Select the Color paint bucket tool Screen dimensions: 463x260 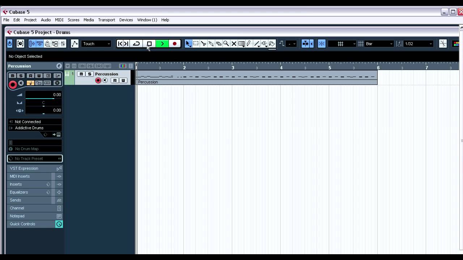(x=272, y=44)
